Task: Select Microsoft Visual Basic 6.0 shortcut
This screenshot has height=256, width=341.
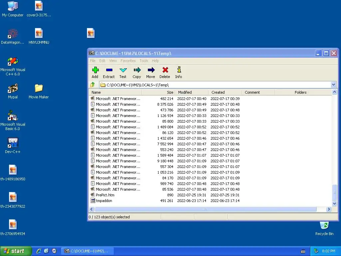Action: click(x=13, y=120)
